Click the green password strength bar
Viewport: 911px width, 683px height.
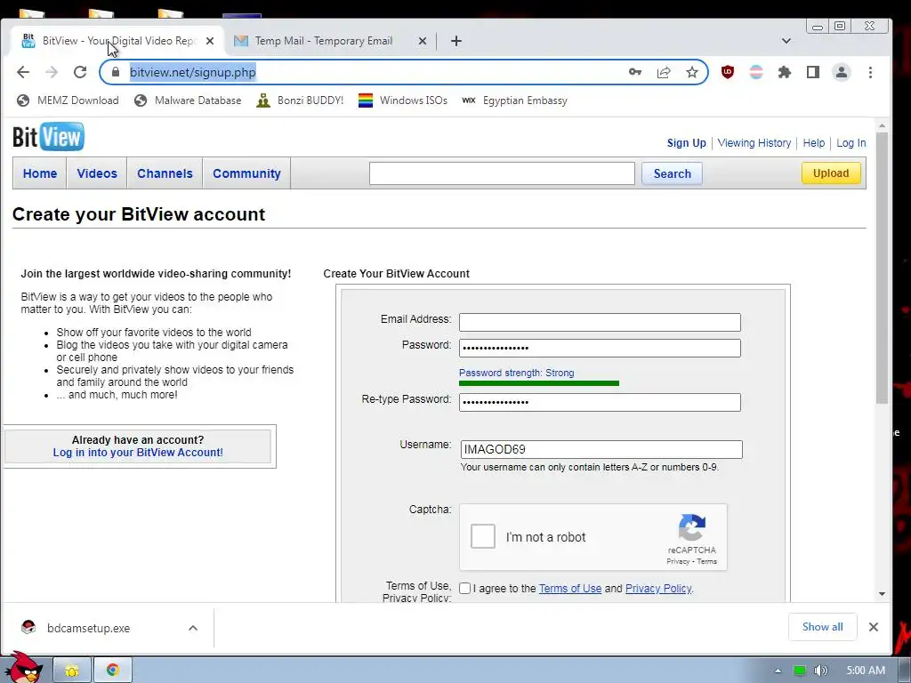pos(538,383)
